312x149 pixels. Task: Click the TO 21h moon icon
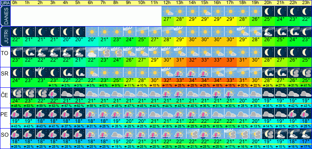click(x=281, y=52)
